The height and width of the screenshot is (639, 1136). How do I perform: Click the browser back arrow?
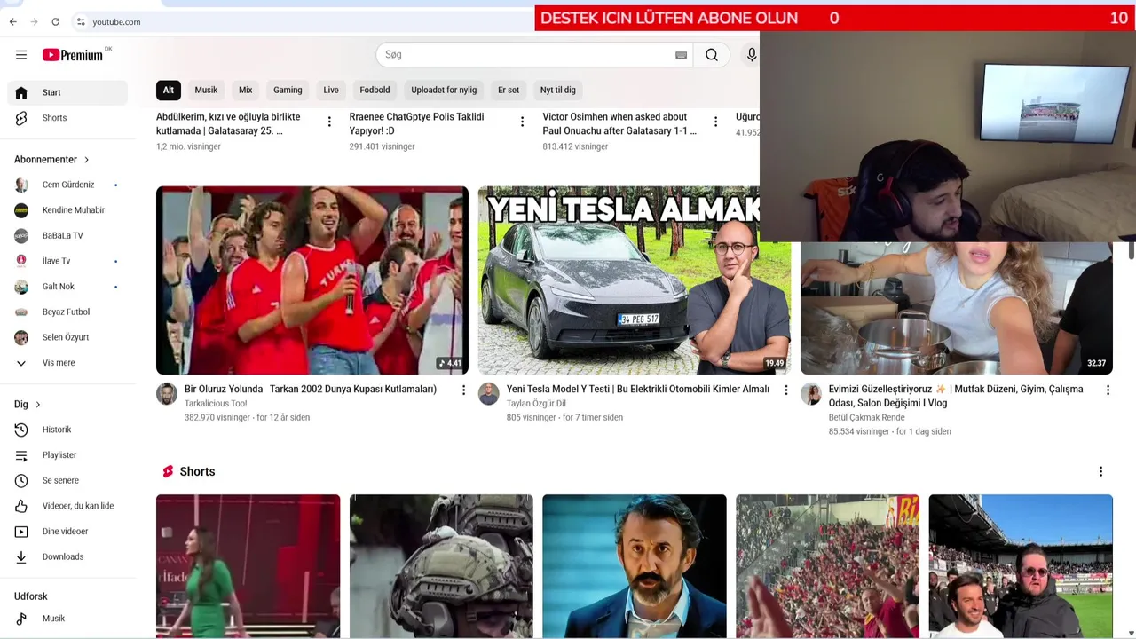[12, 21]
